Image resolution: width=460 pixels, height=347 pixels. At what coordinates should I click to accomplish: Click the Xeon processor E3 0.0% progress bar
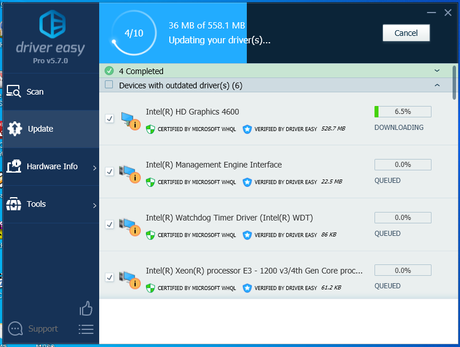click(x=403, y=270)
